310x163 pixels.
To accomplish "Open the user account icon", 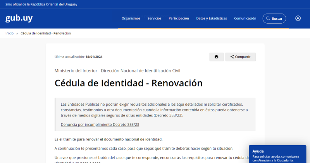I will click(x=298, y=18).
